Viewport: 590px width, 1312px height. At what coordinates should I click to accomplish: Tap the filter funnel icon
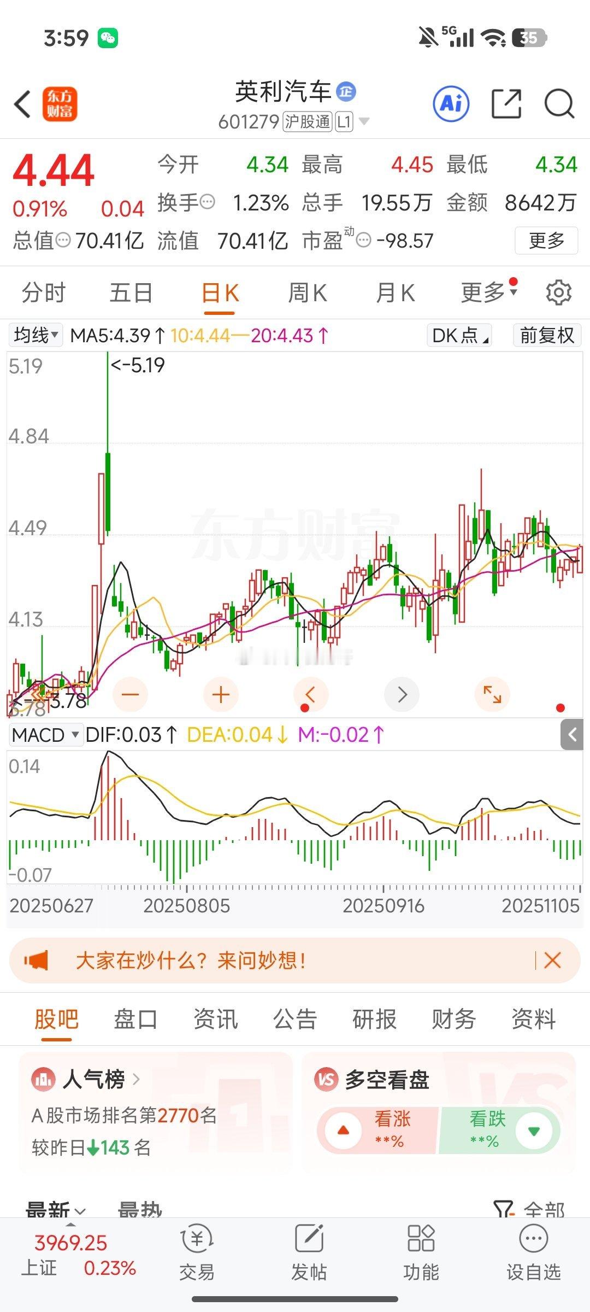point(504,1210)
